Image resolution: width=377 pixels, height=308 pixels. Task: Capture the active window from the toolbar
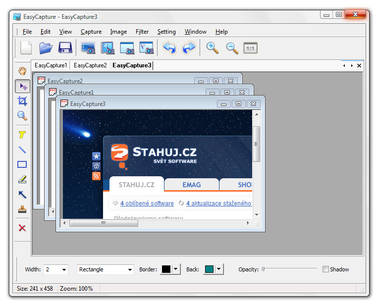point(127,48)
